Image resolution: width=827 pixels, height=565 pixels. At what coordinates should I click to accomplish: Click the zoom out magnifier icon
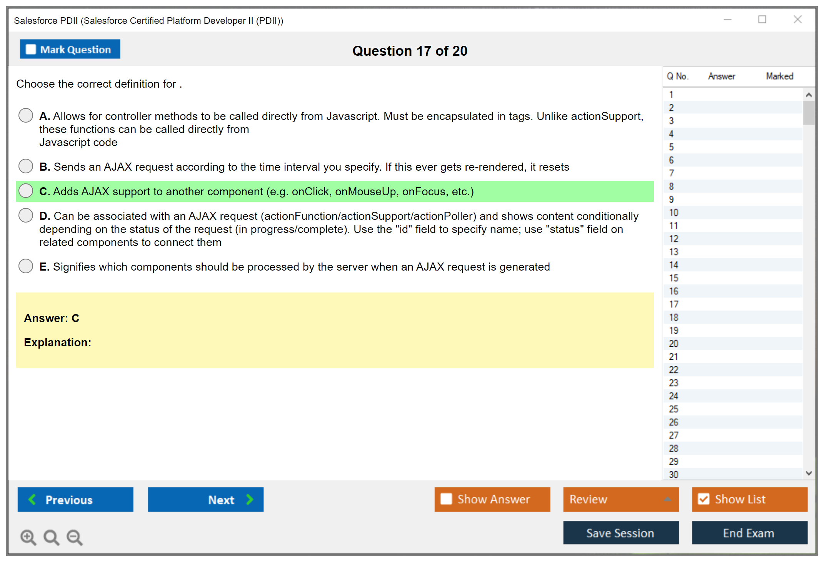click(x=74, y=537)
